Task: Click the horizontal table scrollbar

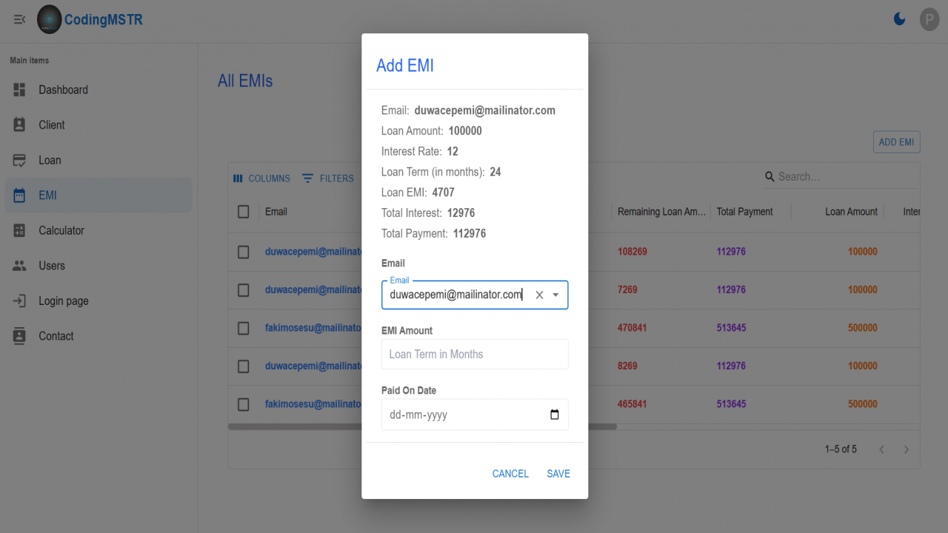Action: click(x=422, y=426)
